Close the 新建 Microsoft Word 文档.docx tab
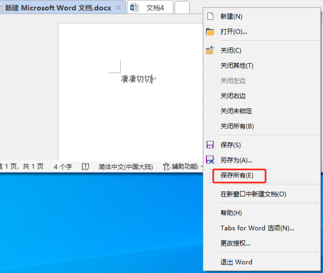This screenshot has width=323, height=273. [119, 8]
